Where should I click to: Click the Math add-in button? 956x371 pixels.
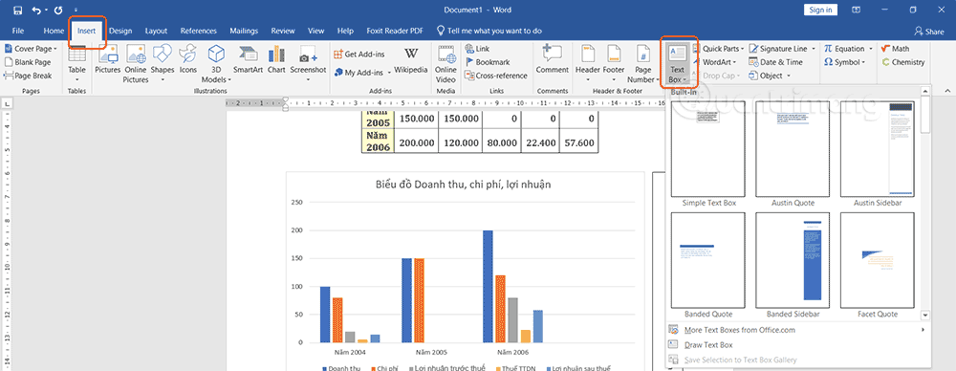pos(896,48)
